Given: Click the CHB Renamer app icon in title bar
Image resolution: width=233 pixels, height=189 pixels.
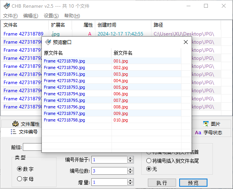Looking at the screenshot, I should tap(7, 6).
